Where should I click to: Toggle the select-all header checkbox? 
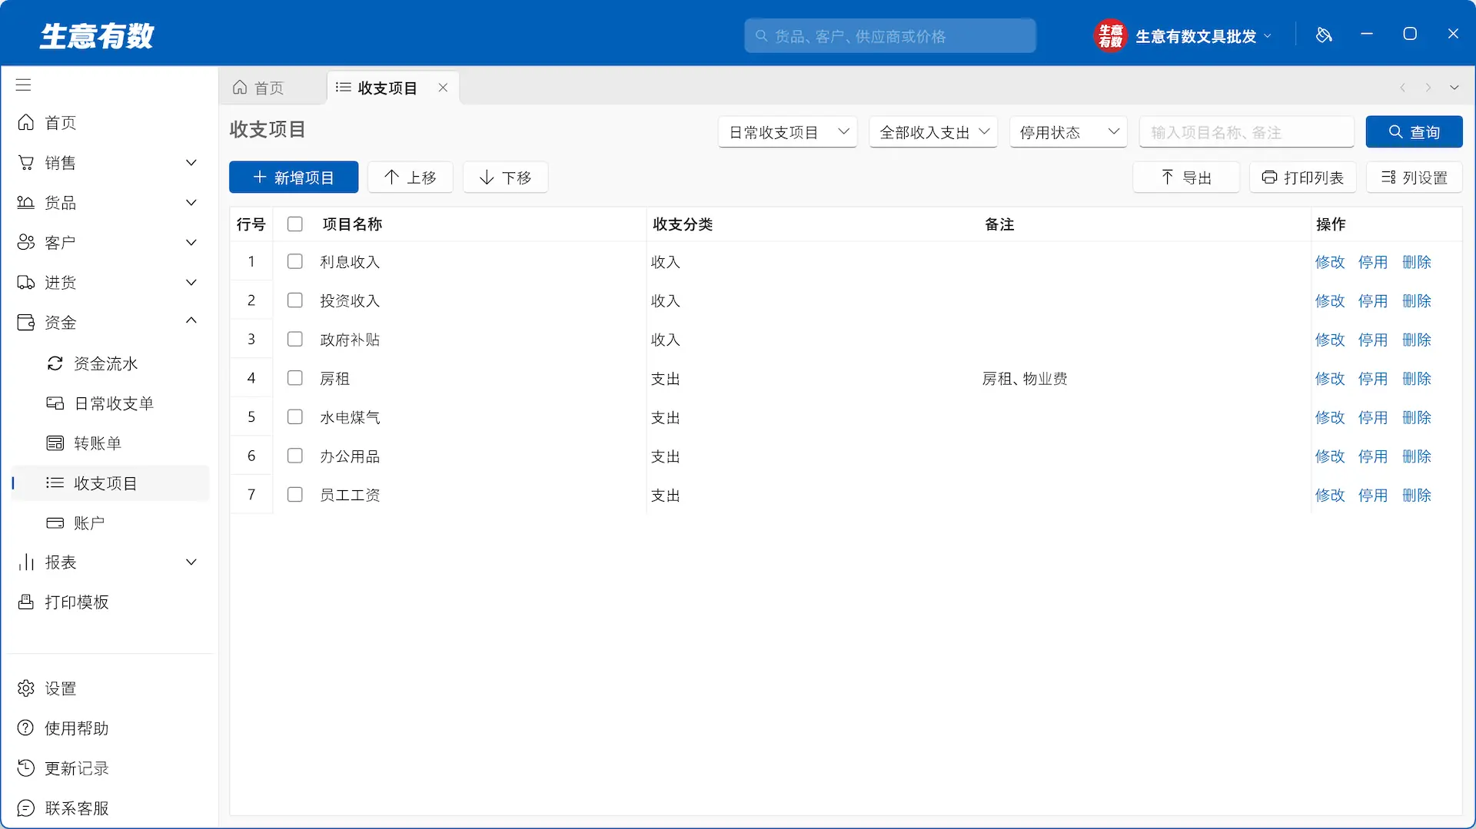(294, 224)
